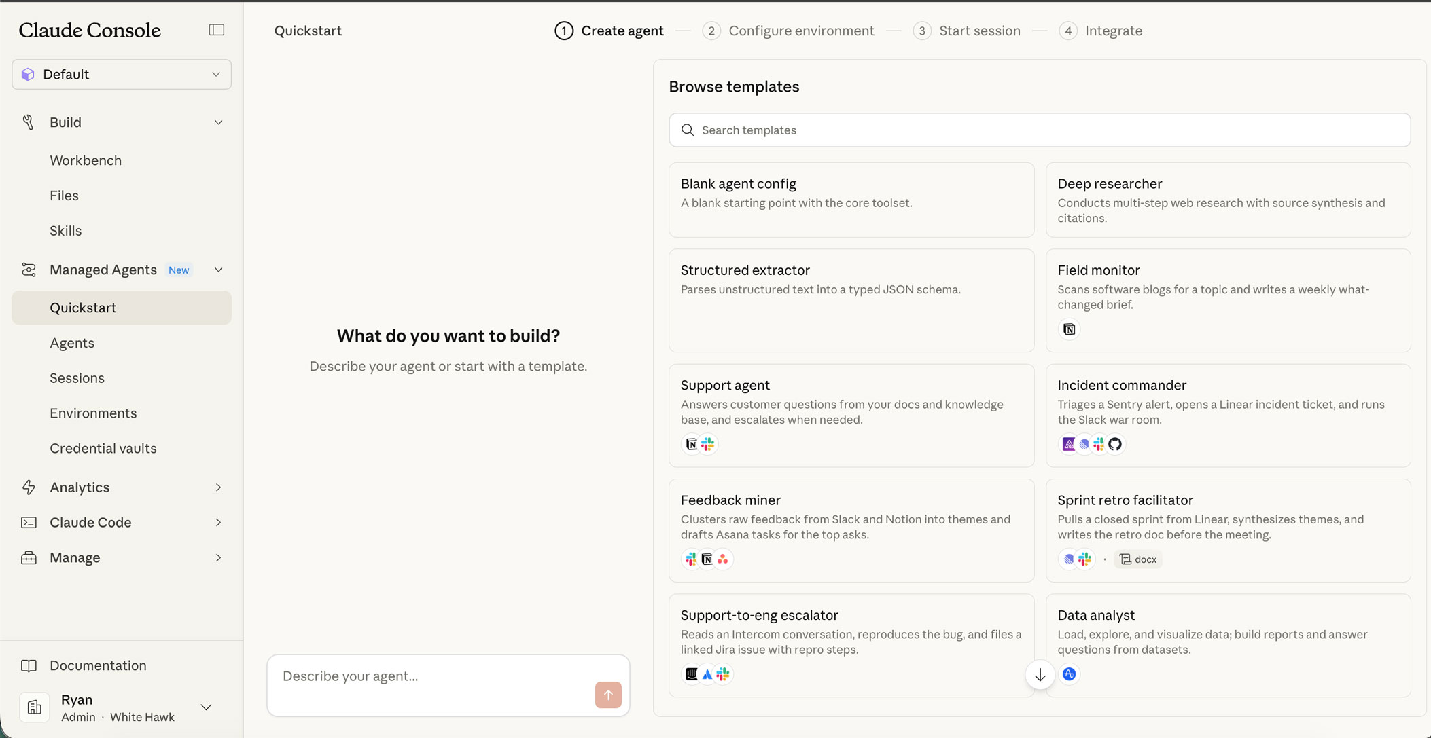Click the Documentation book icon
This screenshot has width=1431, height=738.
[x=29, y=665]
